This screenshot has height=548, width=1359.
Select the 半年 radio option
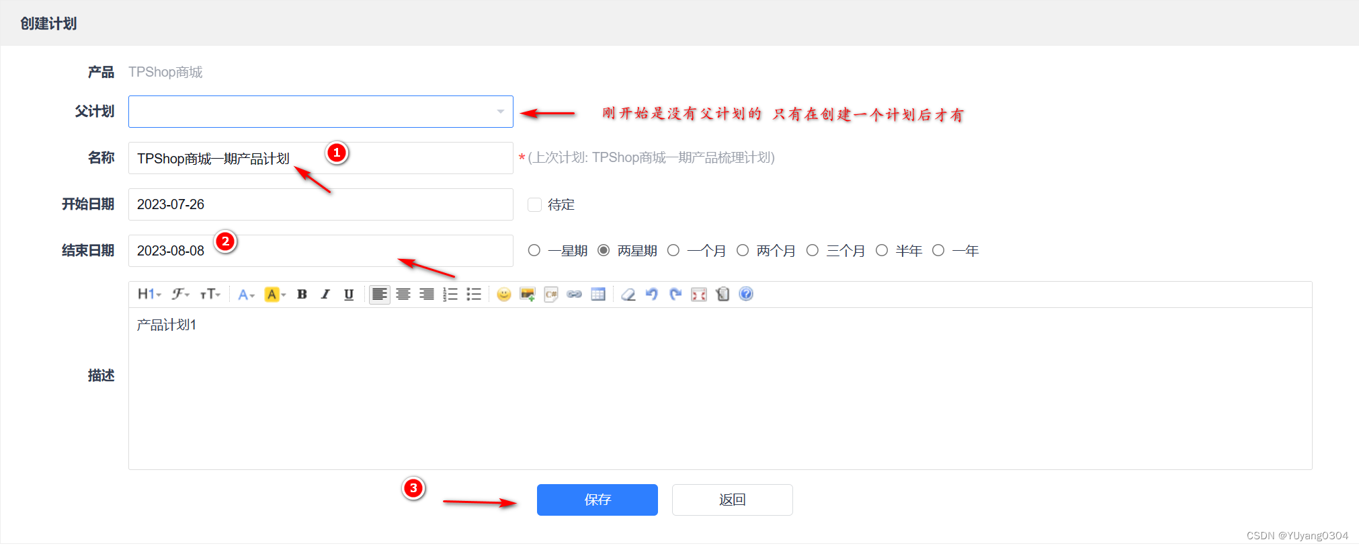click(x=882, y=251)
